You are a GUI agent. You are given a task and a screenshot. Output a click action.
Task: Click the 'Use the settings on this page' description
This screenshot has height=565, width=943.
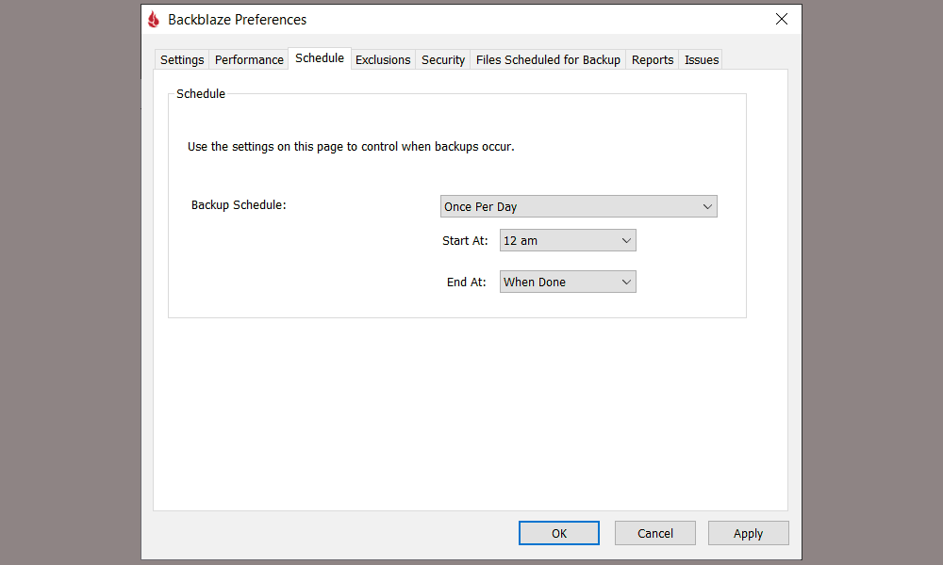(x=351, y=147)
